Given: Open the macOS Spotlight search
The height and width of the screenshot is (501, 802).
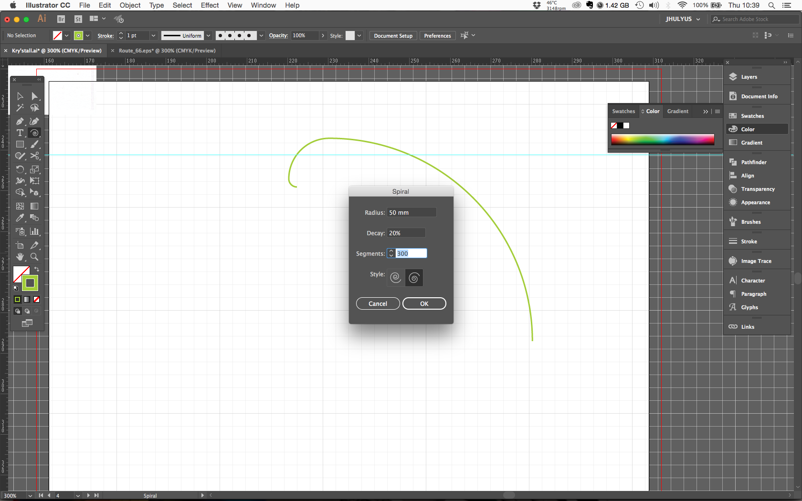Looking at the screenshot, I should pos(771,5).
